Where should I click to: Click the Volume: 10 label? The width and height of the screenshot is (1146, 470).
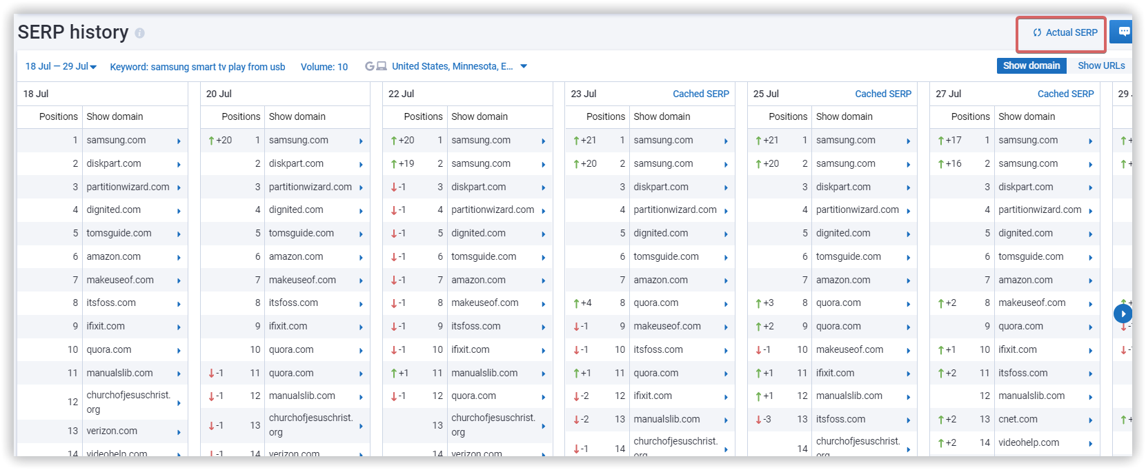point(324,67)
